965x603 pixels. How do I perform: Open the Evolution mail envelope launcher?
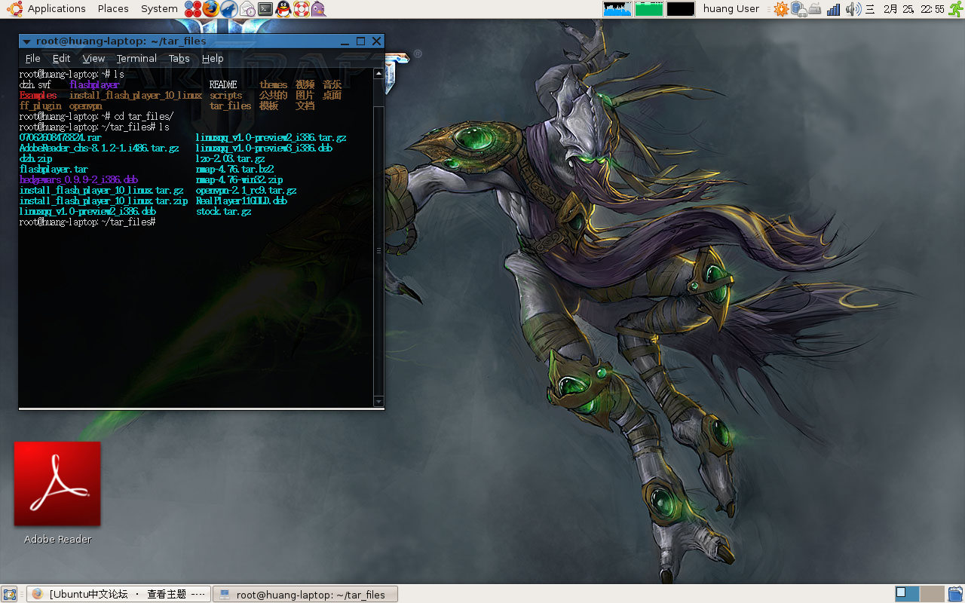pyautogui.click(x=247, y=9)
